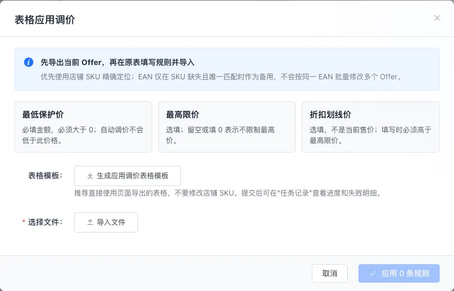Screen dimensions: 454x291
Task: Select the 最低保护价 card heading
Action: [43, 114]
